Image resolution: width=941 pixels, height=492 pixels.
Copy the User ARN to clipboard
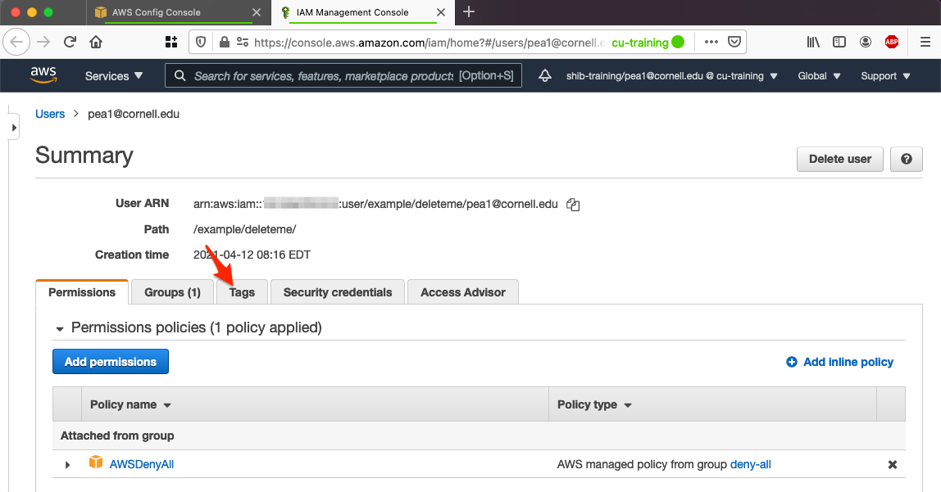click(x=573, y=205)
